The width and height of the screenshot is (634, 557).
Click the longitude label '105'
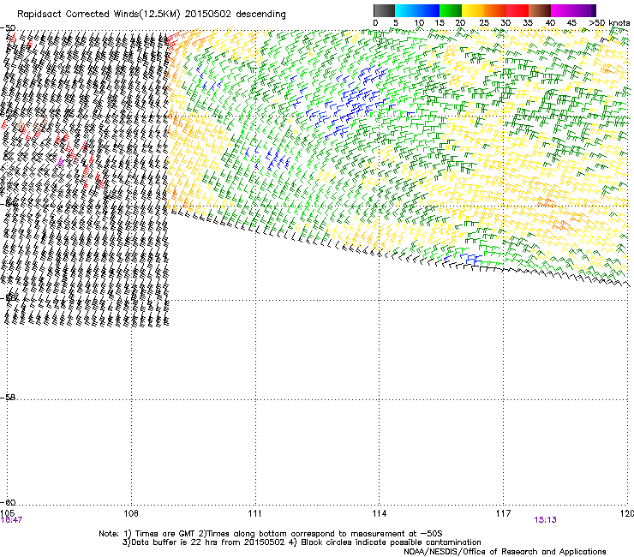click(x=7, y=513)
